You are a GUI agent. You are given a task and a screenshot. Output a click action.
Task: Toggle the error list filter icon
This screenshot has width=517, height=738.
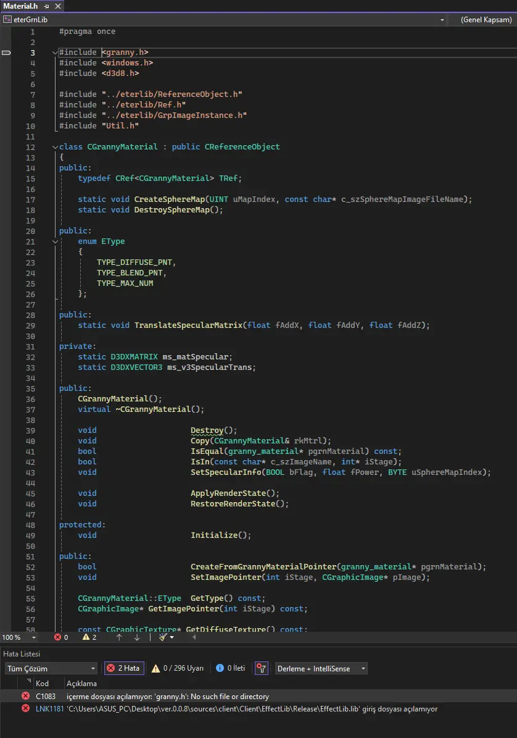tap(262, 668)
